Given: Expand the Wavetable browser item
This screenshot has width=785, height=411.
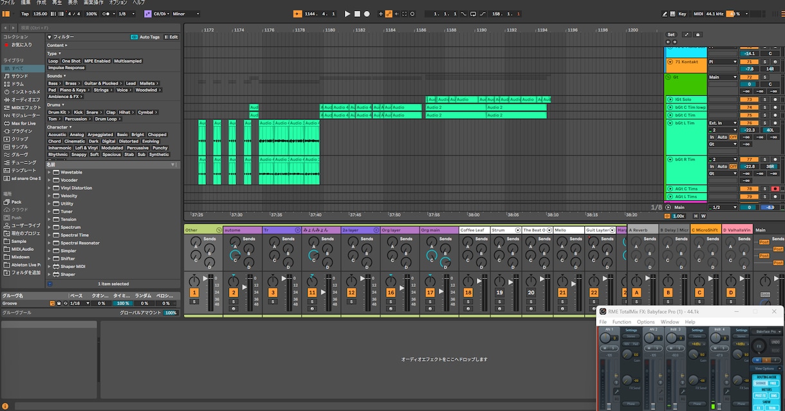Looking at the screenshot, I should click(x=50, y=172).
